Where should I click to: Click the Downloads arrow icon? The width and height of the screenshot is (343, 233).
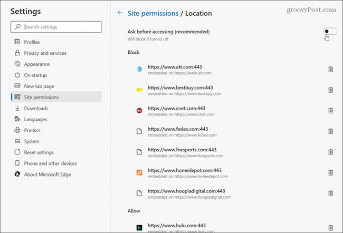tap(17, 108)
